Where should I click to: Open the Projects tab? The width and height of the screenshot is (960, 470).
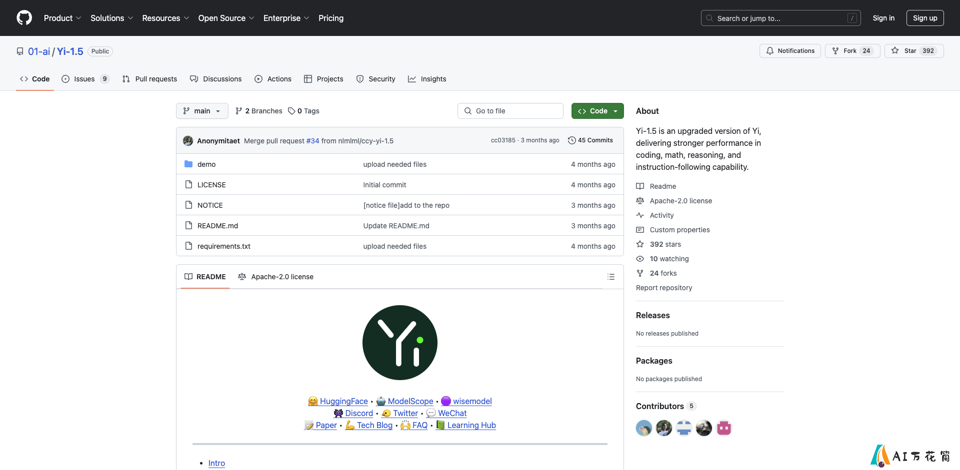(323, 79)
